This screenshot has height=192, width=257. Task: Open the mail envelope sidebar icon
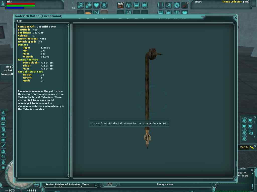pos(3,140)
